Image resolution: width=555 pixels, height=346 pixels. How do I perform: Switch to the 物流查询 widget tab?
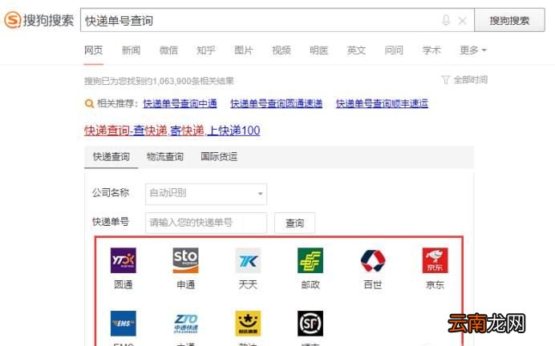point(165,156)
